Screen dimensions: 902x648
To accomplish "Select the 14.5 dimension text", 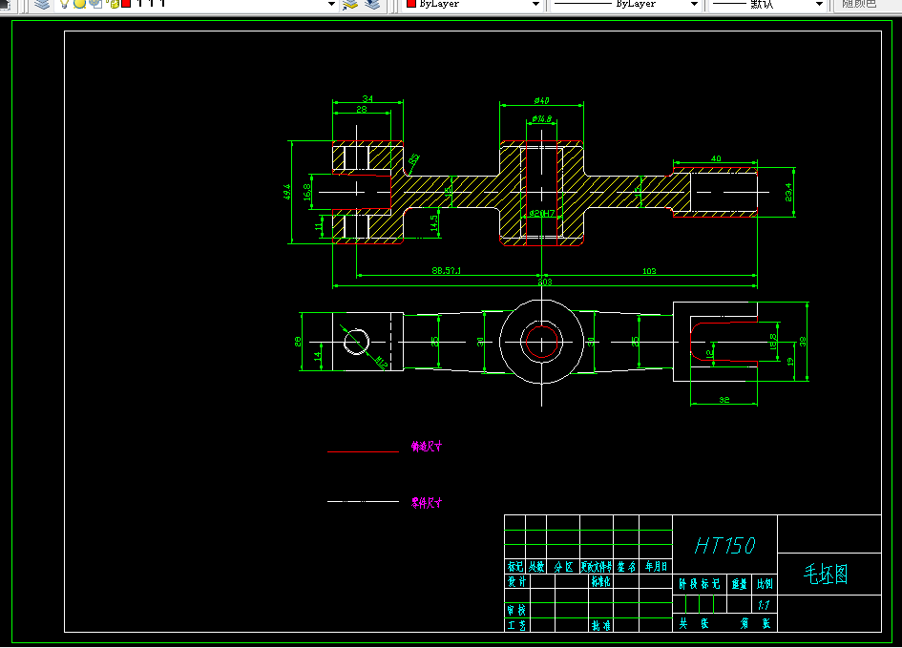I will (433, 223).
